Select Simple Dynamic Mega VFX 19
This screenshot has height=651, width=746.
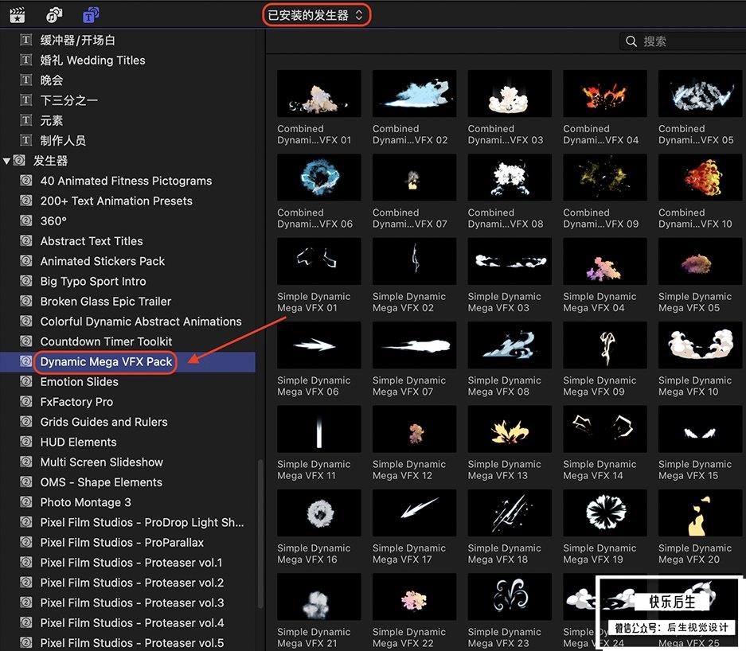coord(605,513)
